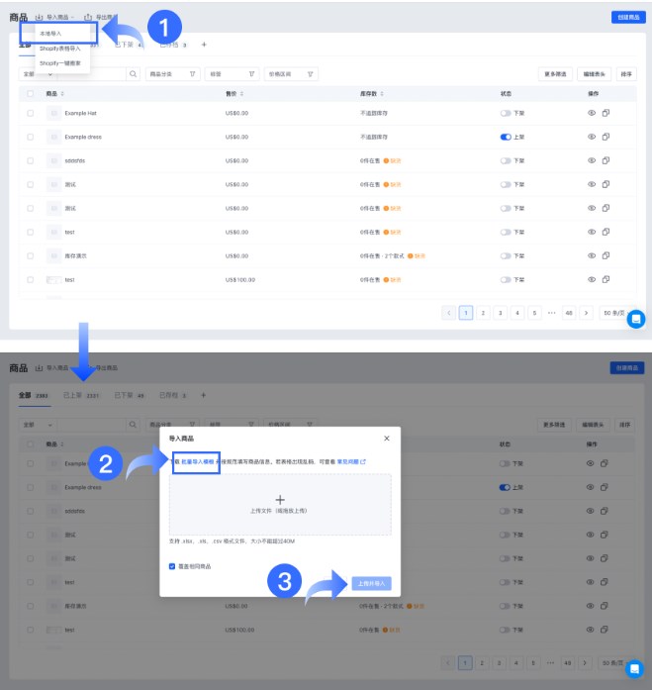This screenshot has width=652, height=690.
Task: Go to next page arrow, upper pagination
Action: coord(587,313)
